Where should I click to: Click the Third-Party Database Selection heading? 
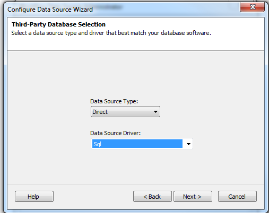(x=58, y=24)
